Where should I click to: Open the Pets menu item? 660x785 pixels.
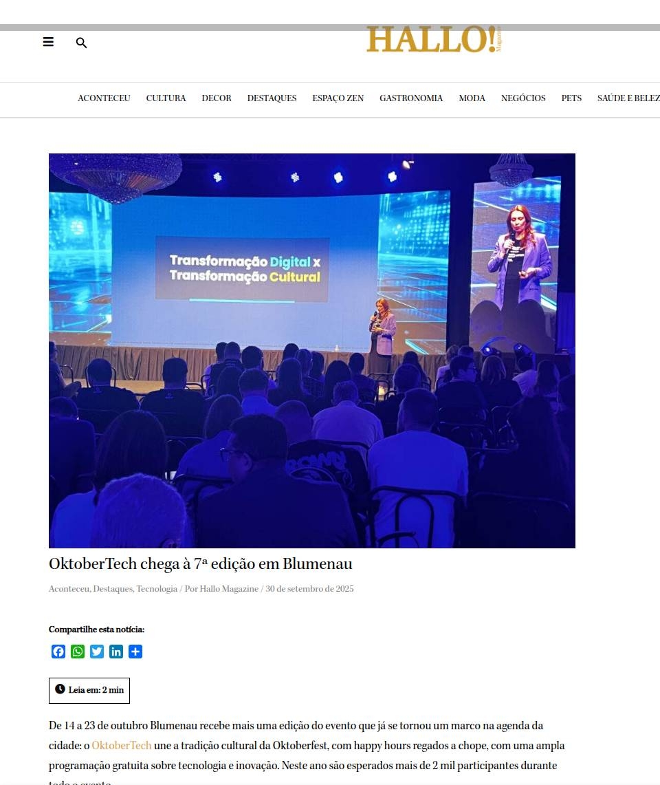click(571, 98)
